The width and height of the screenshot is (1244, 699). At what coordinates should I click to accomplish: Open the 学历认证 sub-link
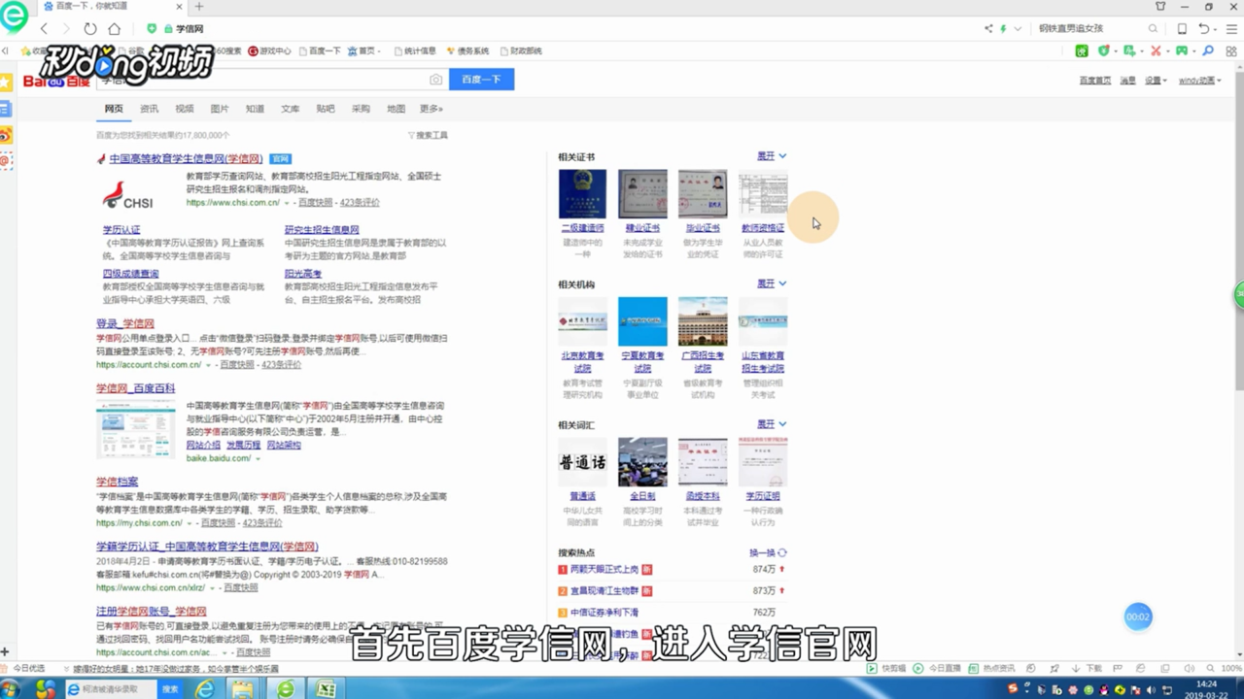[121, 230]
